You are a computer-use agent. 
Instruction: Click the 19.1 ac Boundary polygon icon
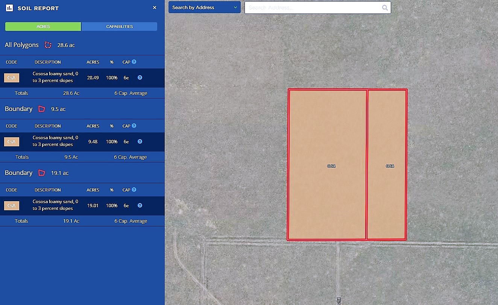pos(42,173)
